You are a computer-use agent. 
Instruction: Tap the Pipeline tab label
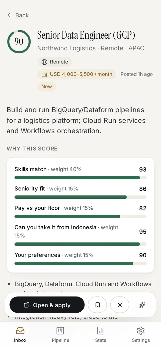(60, 340)
